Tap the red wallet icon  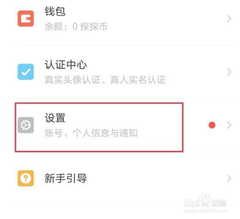(26, 19)
